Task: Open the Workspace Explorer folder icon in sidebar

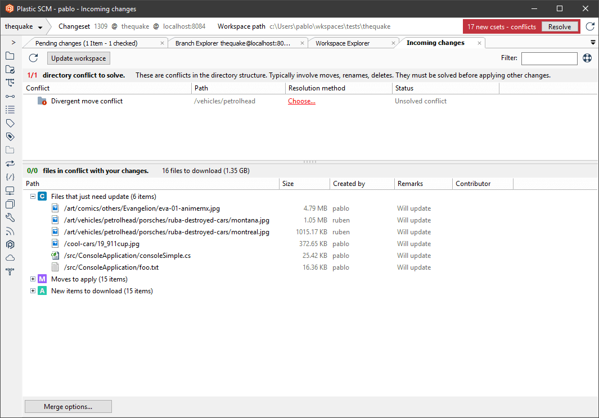Action: [10, 56]
